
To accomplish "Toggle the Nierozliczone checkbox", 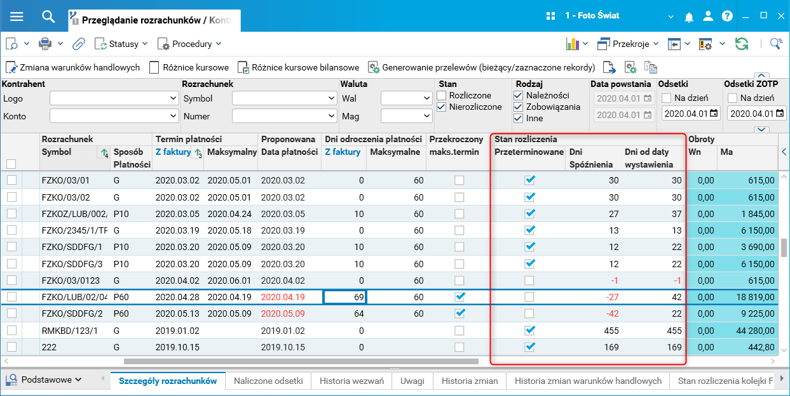I will pyautogui.click(x=442, y=107).
